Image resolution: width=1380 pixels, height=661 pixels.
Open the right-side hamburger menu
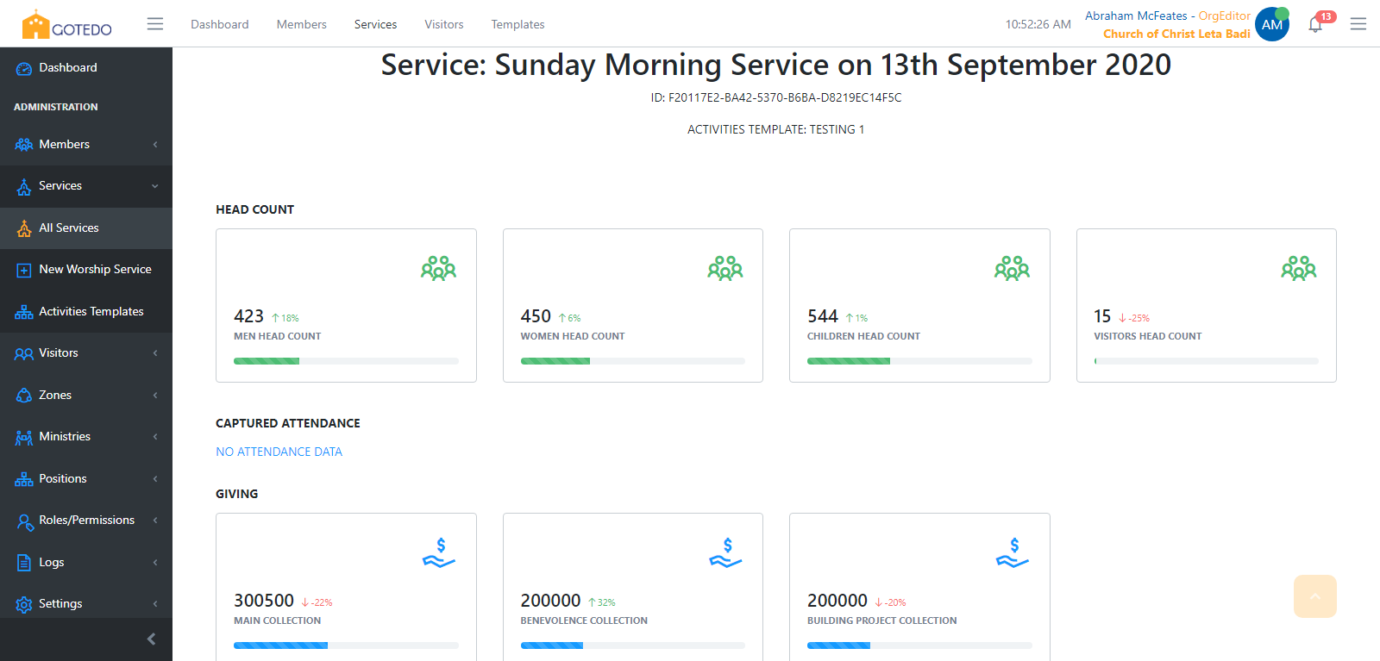(x=1358, y=24)
